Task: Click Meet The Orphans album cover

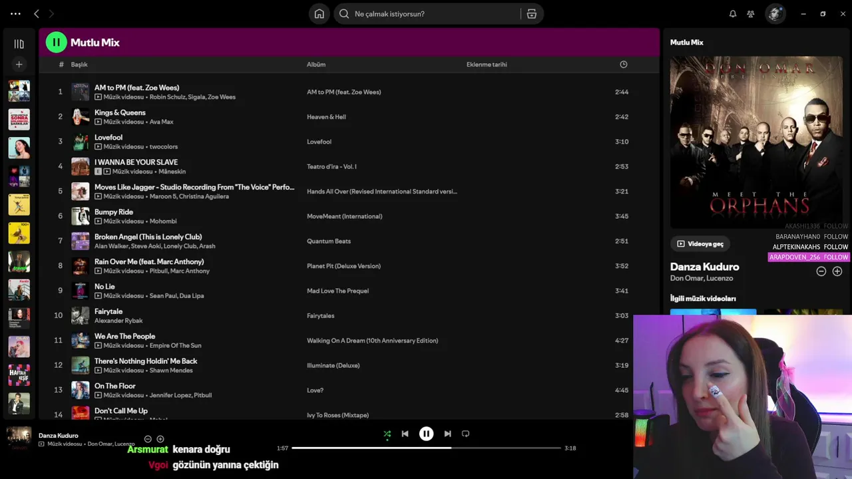Action: pyautogui.click(x=756, y=142)
